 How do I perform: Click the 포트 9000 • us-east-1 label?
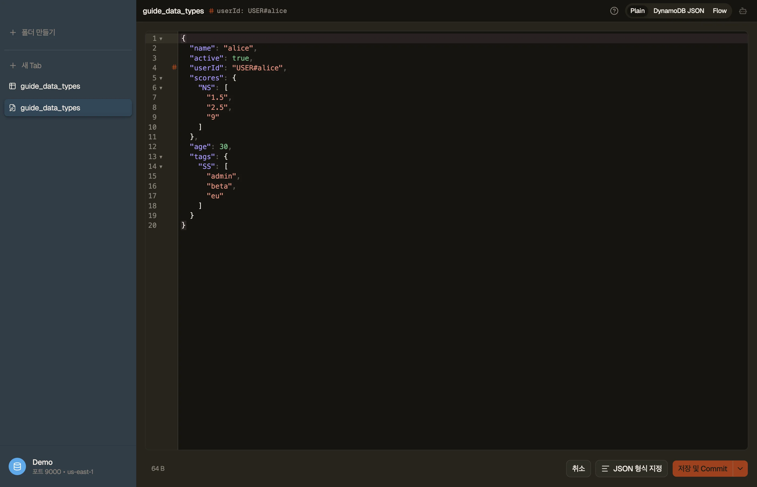coord(62,472)
